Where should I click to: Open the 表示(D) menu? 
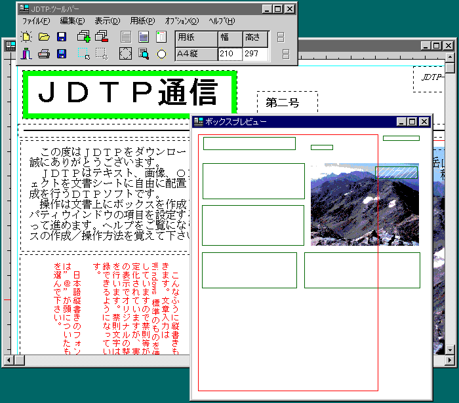pos(107,21)
